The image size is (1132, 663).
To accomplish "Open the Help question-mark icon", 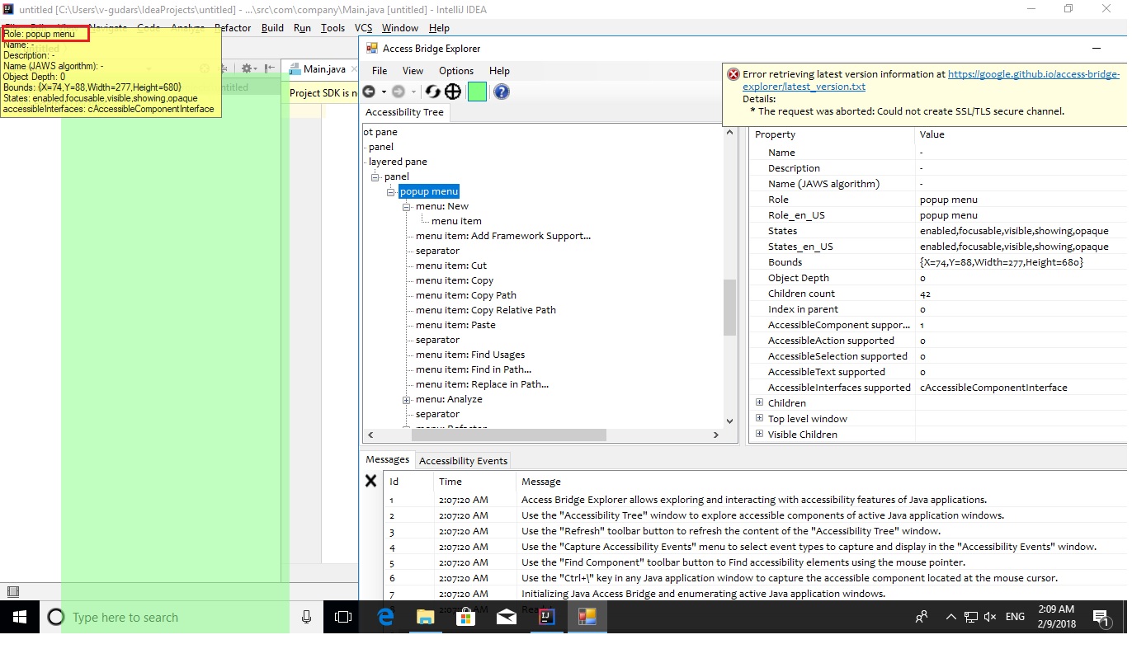I will coord(501,92).
